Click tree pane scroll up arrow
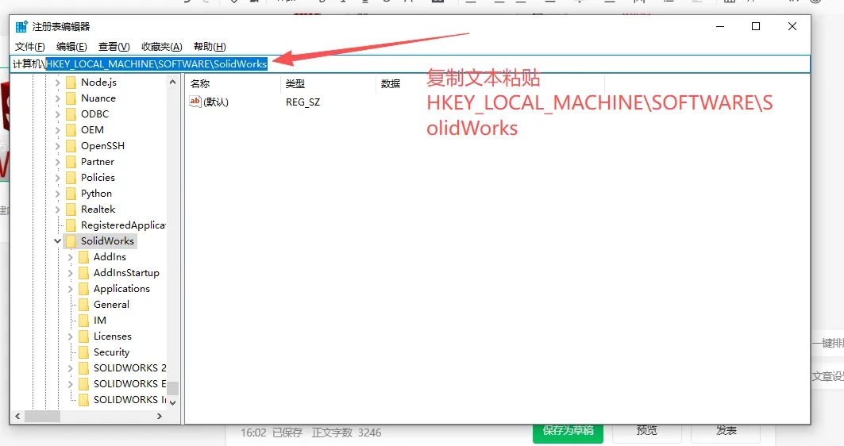This screenshot has width=844, height=446. coord(173,83)
